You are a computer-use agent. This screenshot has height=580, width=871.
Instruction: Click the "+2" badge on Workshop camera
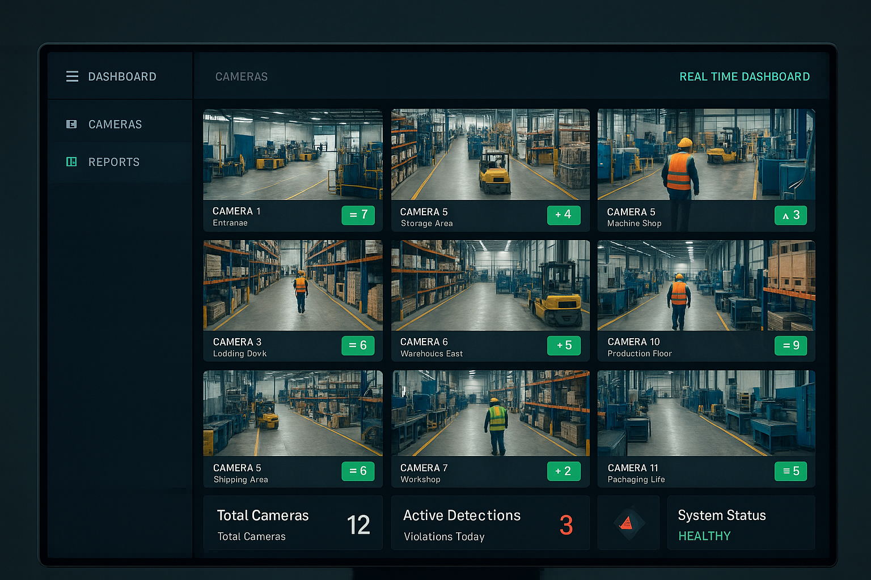coord(564,471)
